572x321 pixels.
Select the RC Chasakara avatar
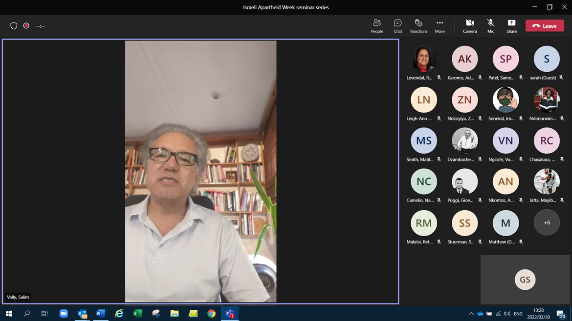pos(547,140)
